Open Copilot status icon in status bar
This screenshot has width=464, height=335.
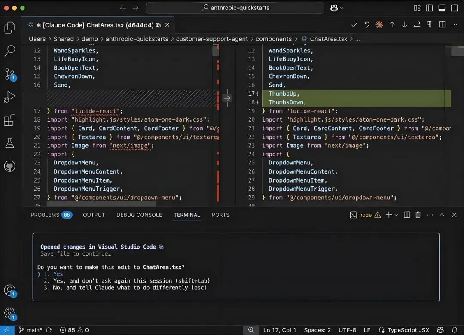[x=440, y=330]
